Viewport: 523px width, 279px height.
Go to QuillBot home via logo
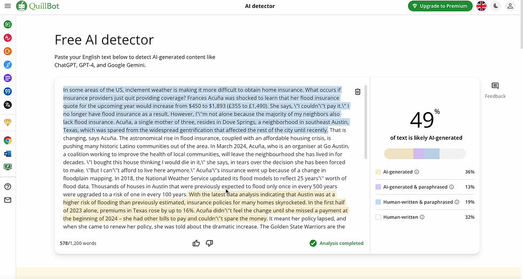38,6
